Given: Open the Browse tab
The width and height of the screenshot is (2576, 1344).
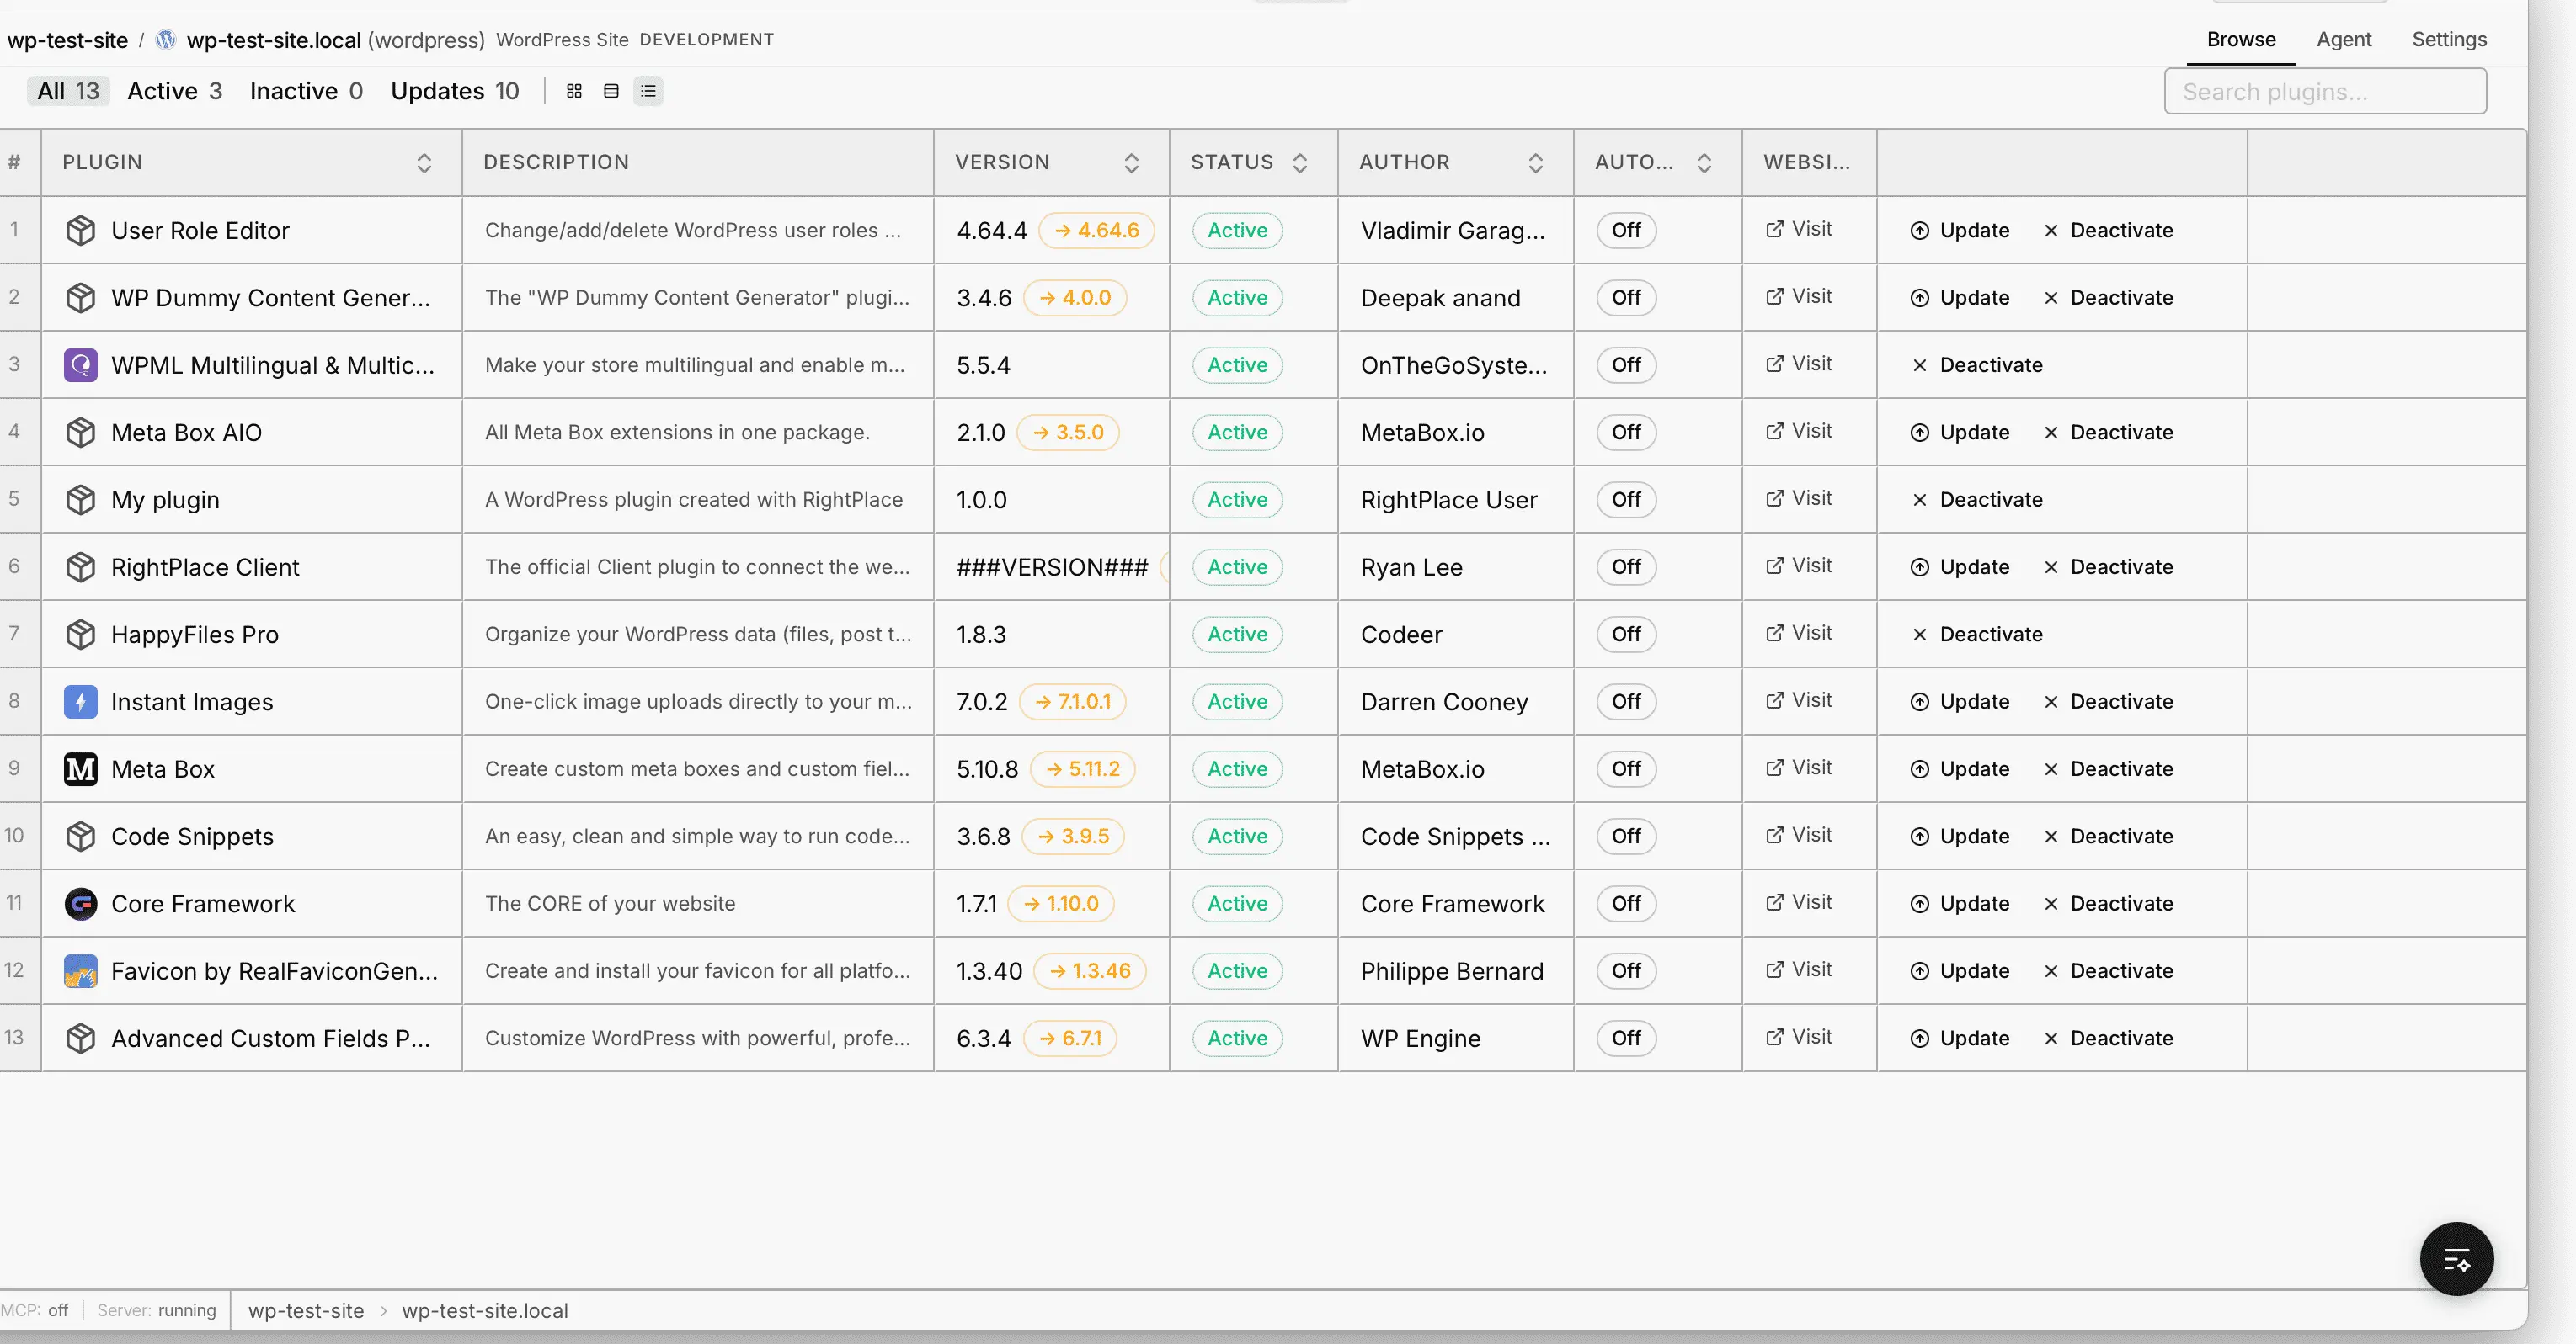Looking at the screenshot, I should click(2241, 39).
